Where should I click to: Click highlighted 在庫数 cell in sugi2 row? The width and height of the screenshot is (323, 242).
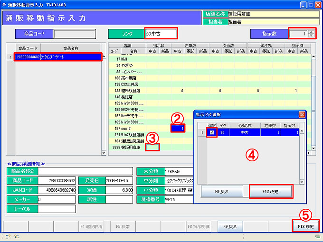[x=178, y=129]
